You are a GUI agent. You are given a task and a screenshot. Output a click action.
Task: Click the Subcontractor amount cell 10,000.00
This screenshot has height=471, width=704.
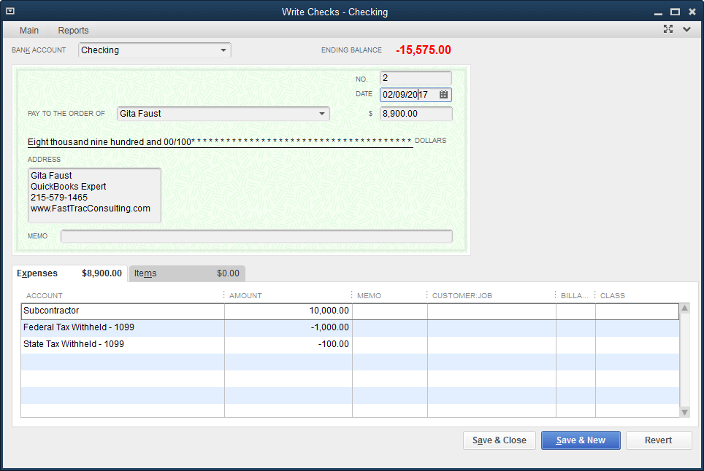coord(288,311)
